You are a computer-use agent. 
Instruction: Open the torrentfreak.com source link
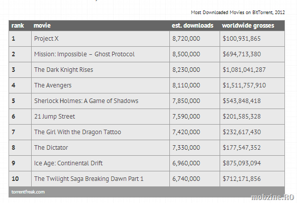(28, 192)
